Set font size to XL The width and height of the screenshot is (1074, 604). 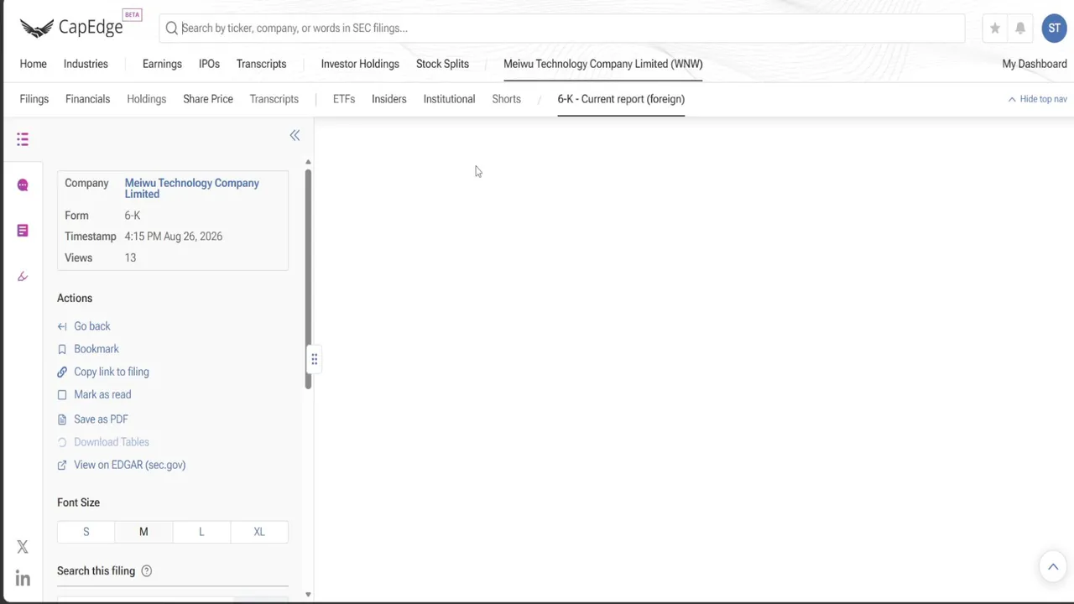tap(259, 532)
